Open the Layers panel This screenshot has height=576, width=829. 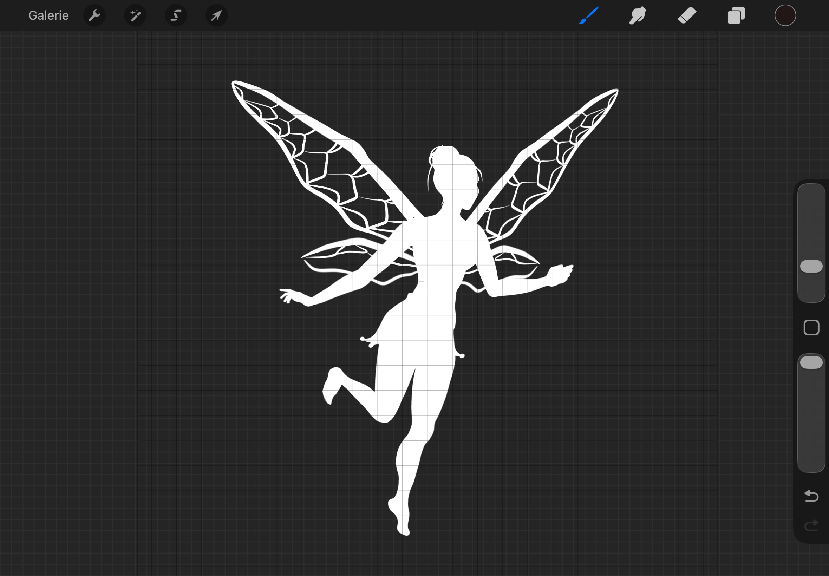point(736,15)
